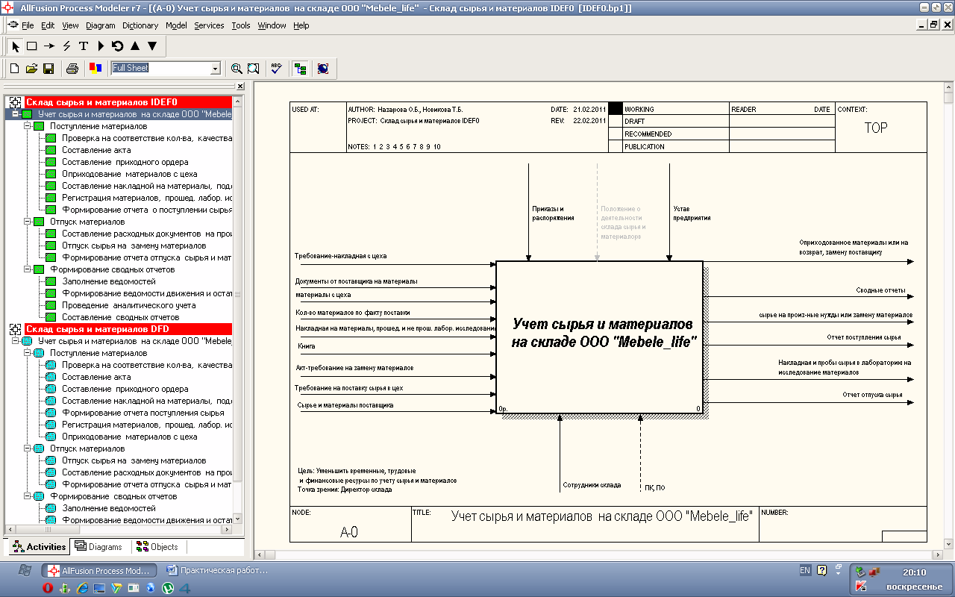Select 'Составление приходного ордера' with green icon
Viewport: 955px width, 597px height.
click(125, 162)
